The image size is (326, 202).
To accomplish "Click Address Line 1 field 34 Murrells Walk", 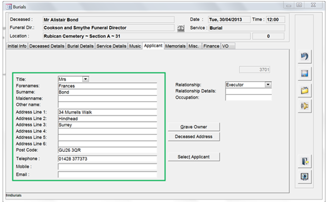I will pyautogui.click(x=107, y=112).
